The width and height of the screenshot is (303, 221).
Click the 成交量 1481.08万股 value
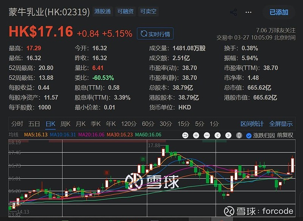189,48
